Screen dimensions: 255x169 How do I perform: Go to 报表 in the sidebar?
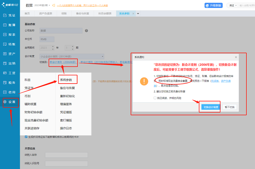coord(9,35)
